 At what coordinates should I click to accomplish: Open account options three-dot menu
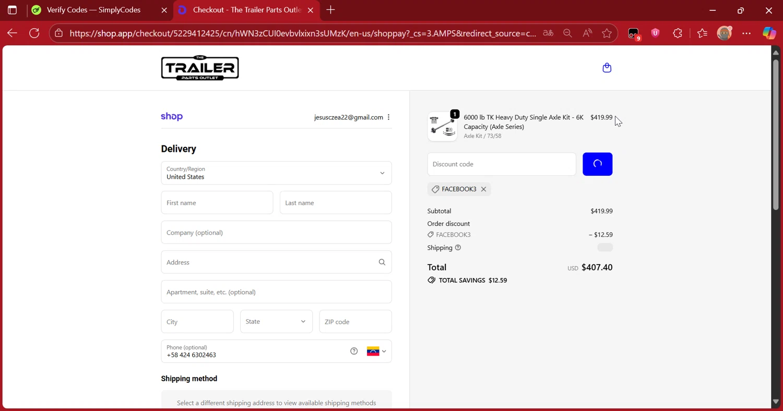click(388, 117)
